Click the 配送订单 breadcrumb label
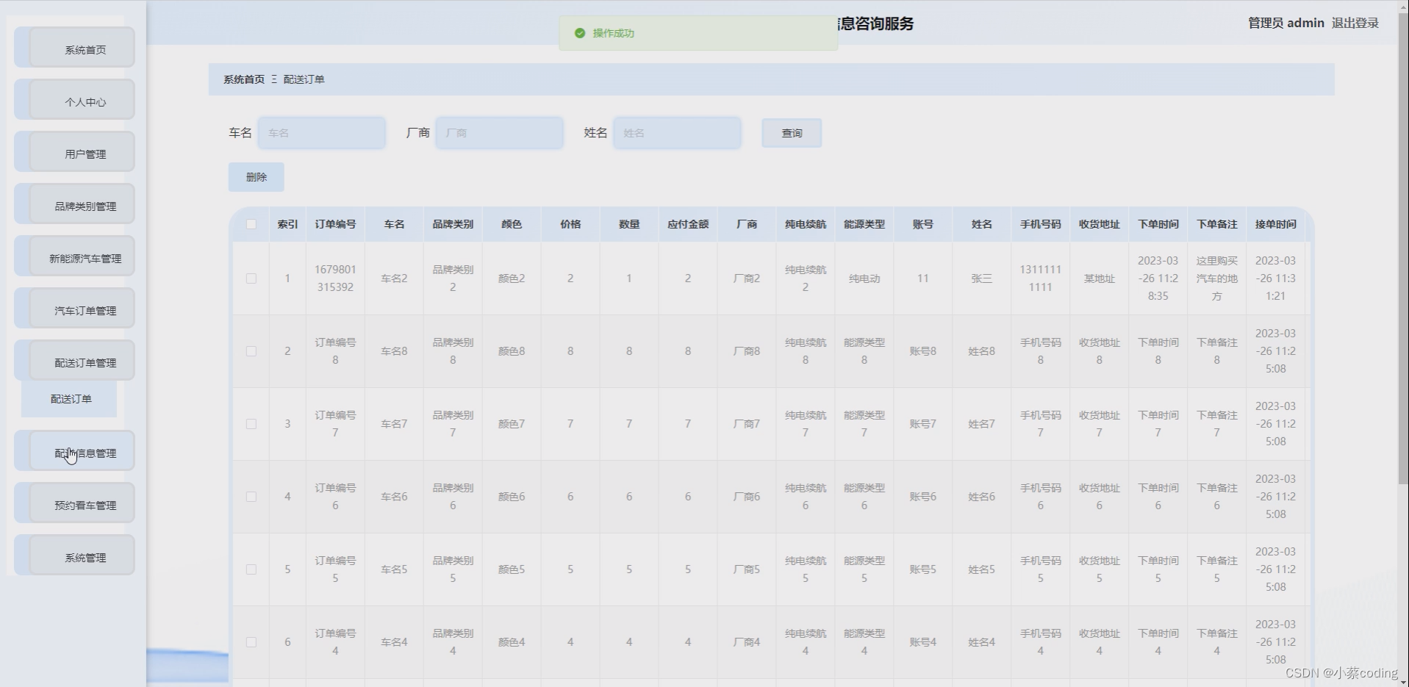Image resolution: width=1409 pixels, height=687 pixels. 304,79
